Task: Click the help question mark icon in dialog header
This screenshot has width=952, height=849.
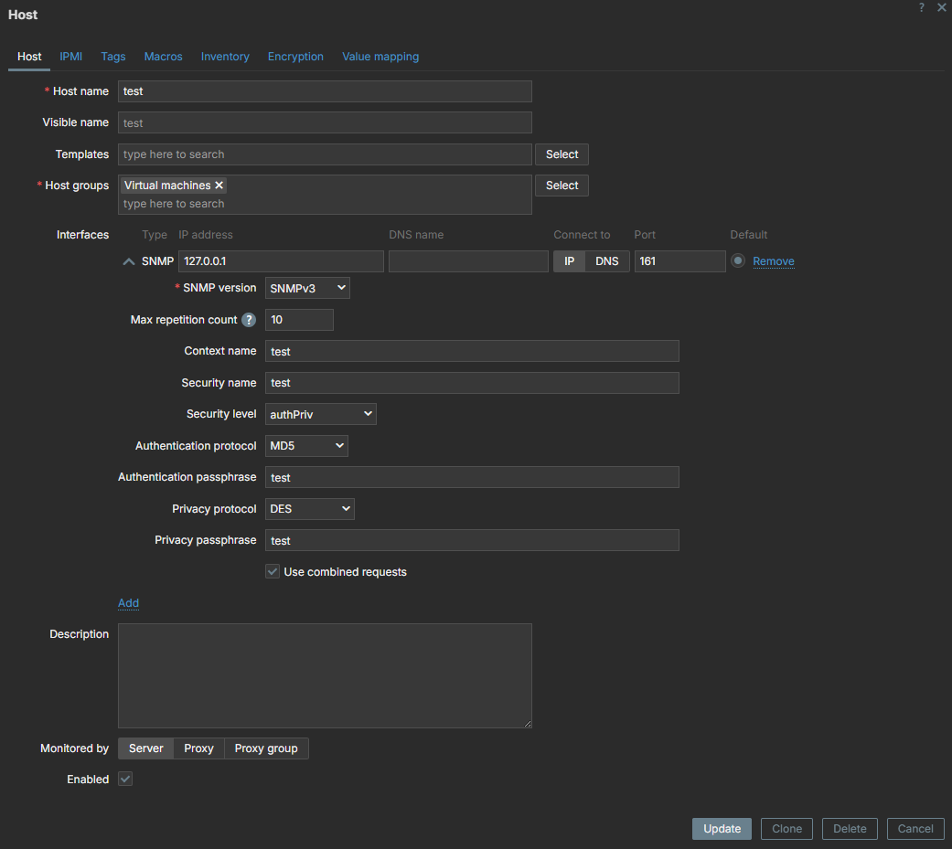Action: (921, 7)
